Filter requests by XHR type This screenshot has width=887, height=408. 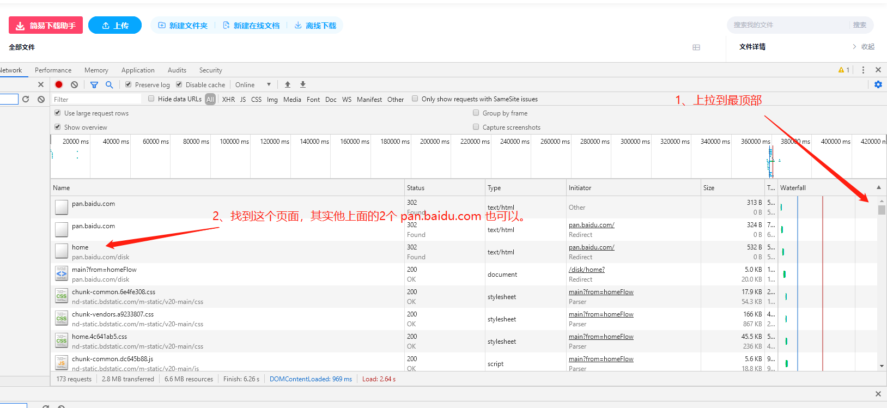click(228, 99)
